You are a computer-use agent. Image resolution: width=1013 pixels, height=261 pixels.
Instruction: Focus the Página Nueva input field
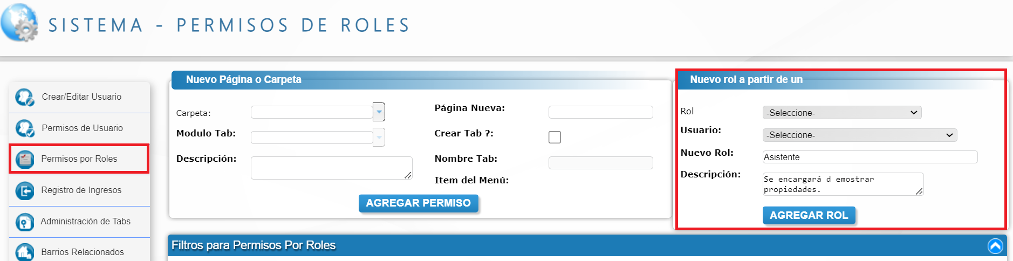coord(601,112)
